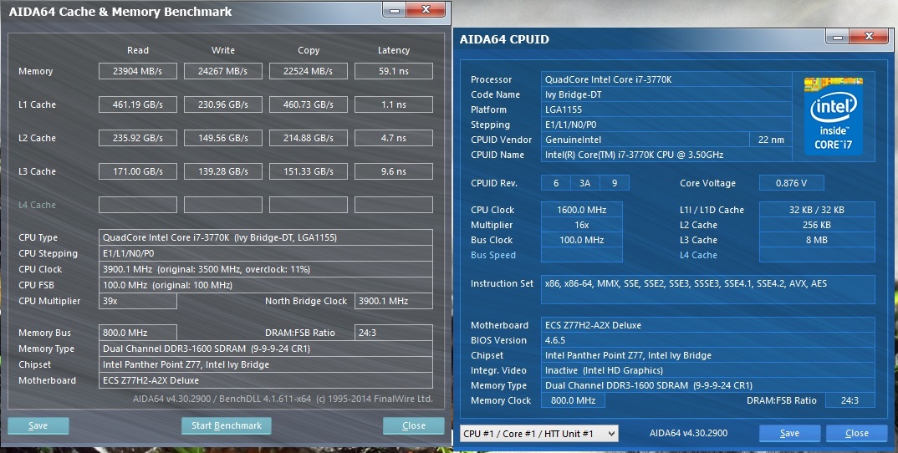Image resolution: width=898 pixels, height=453 pixels.
Task: Click the 22 nm process field
Action: 771,140
